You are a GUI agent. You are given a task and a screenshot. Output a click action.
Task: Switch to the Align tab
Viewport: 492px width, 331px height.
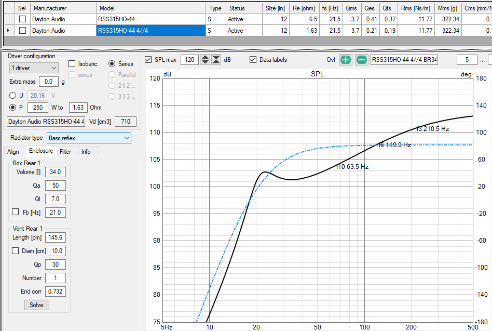pos(13,152)
